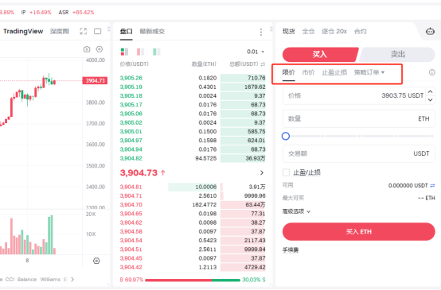Viewport: 441px width, 290px height.
Task: Open the trading bot robot icon
Action: (x=430, y=31)
